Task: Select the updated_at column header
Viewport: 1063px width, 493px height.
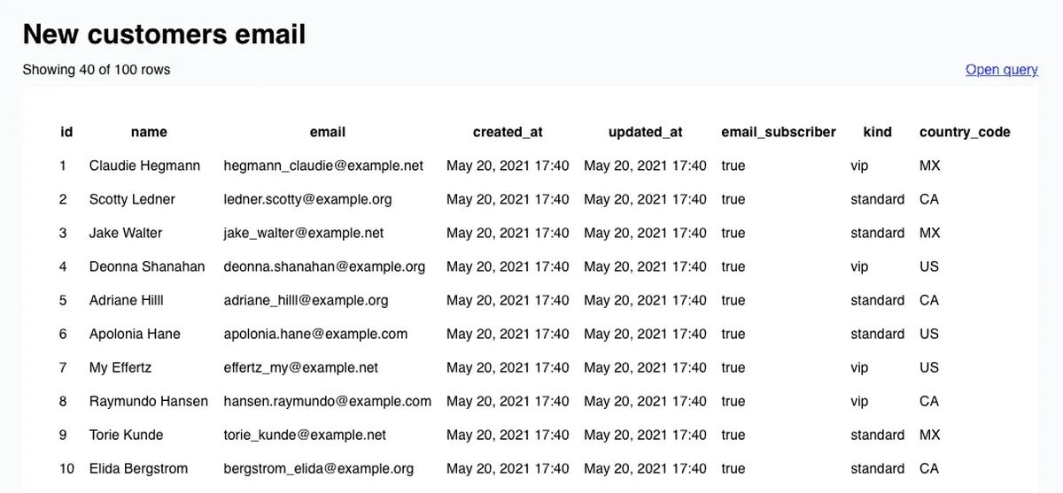Action: pyautogui.click(x=645, y=132)
